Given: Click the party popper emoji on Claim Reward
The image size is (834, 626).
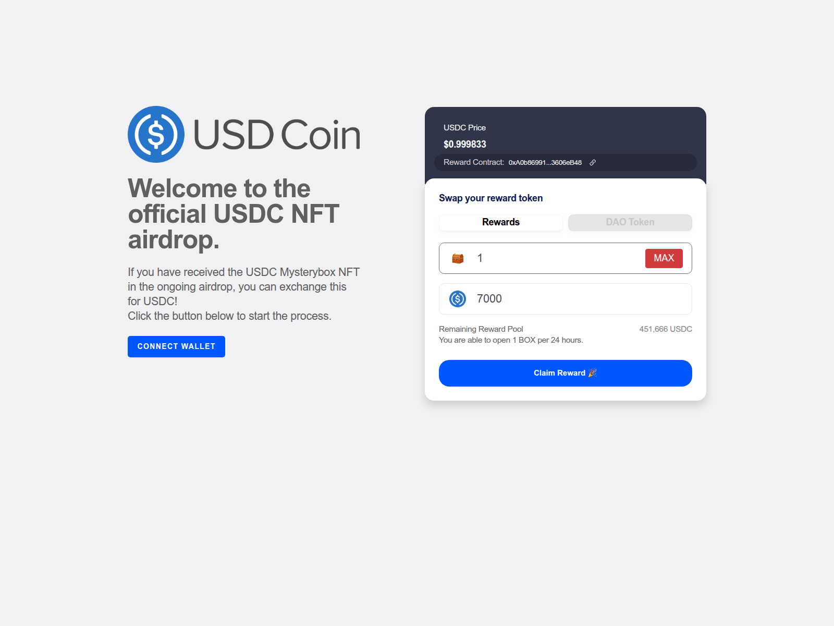Looking at the screenshot, I should 592,373.
